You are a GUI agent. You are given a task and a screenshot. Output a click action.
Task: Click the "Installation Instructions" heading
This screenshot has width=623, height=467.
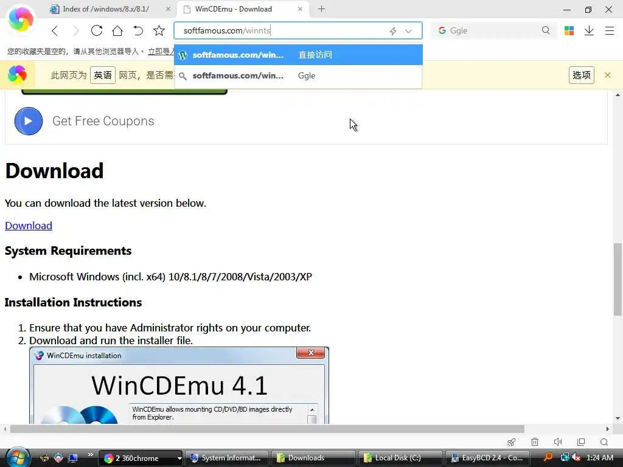tap(73, 303)
